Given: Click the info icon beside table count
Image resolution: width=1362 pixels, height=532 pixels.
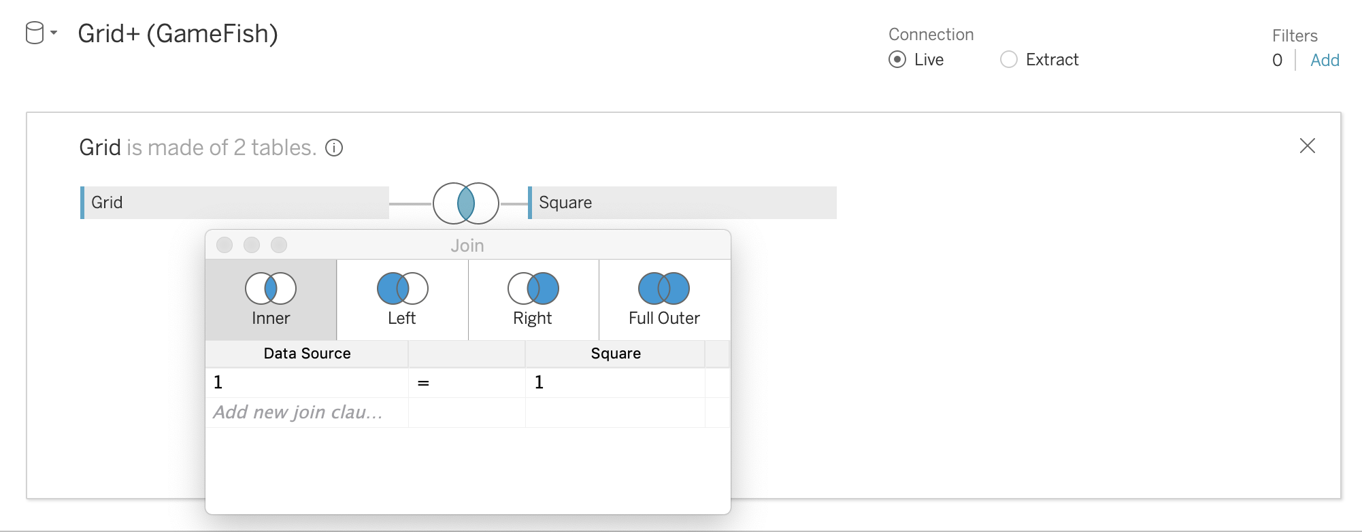Looking at the screenshot, I should (x=334, y=148).
